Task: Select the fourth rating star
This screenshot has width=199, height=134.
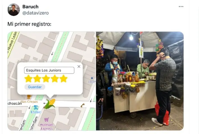Action: [54, 79]
